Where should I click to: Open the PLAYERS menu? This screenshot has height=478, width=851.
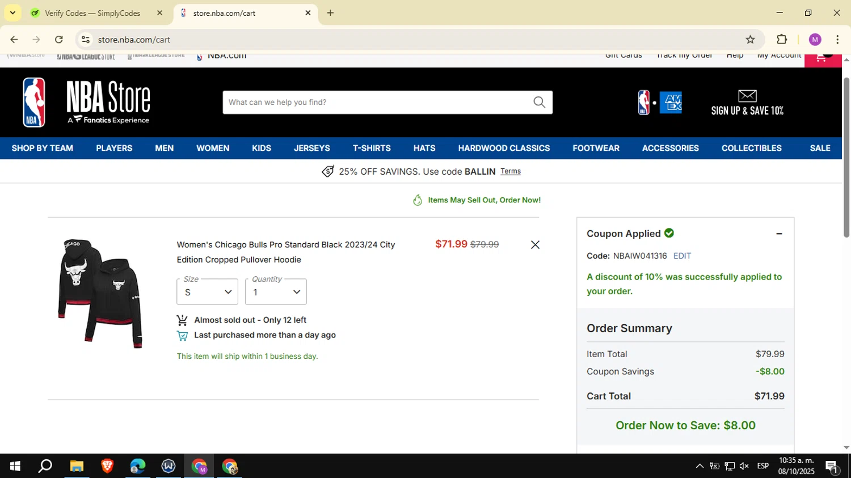(x=114, y=148)
